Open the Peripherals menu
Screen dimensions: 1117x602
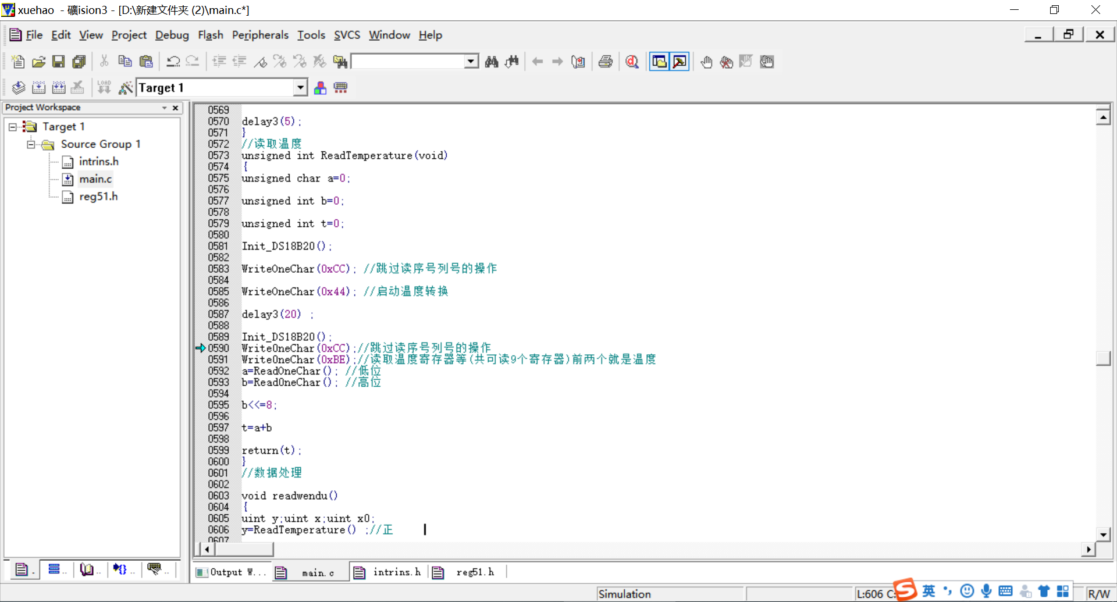pos(260,35)
